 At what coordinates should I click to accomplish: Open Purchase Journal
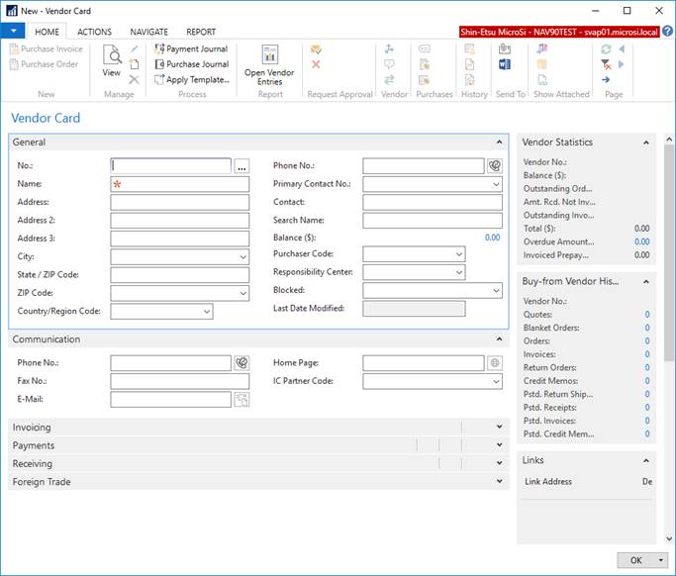click(x=192, y=64)
